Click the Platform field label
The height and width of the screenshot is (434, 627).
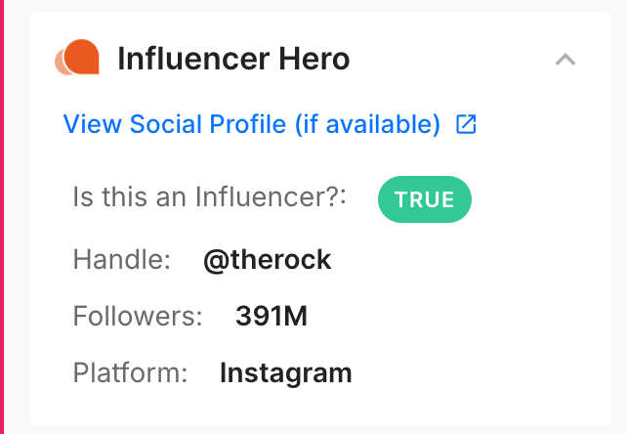click(130, 373)
